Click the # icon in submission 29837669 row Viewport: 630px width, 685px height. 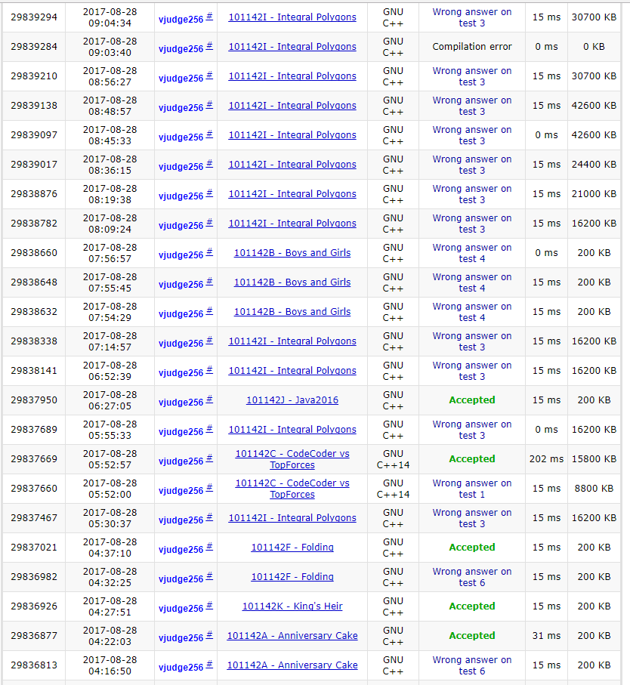209,458
